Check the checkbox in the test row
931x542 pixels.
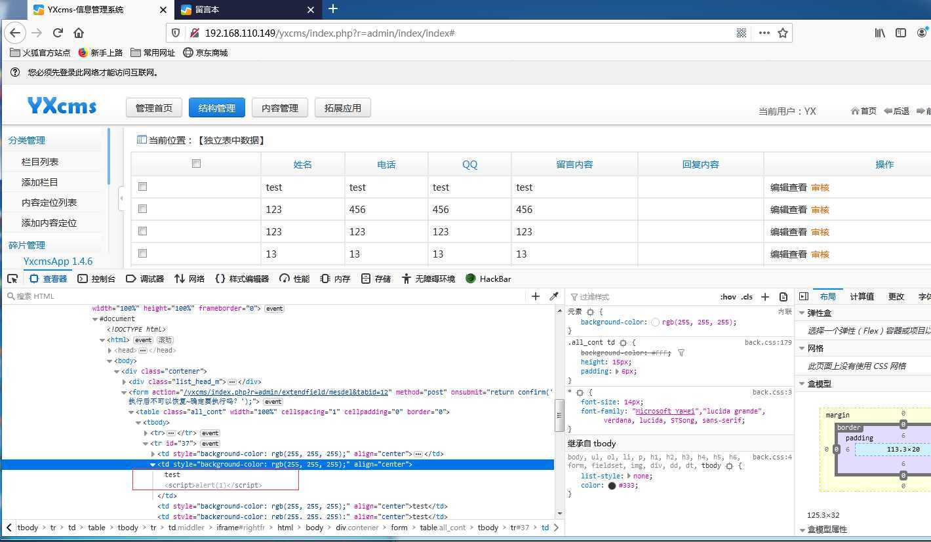(142, 187)
